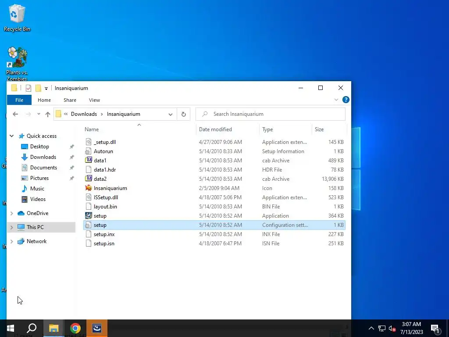
Task: Select the Insaniquarium fish icon file
Action: (x=89, y=188)
